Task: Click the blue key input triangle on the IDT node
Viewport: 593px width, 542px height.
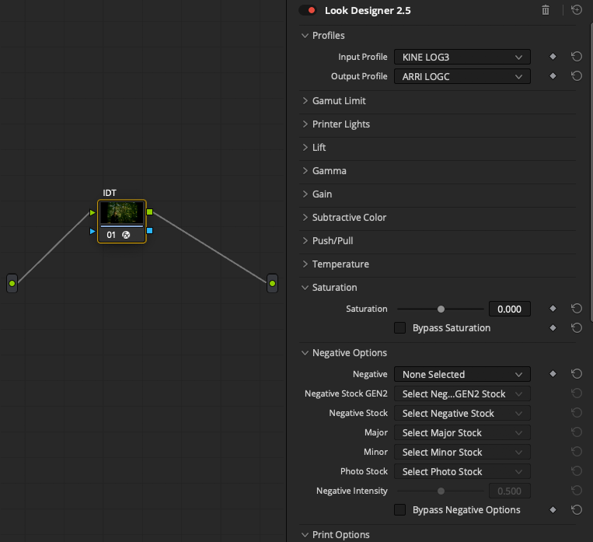Action: click(92, 231)
